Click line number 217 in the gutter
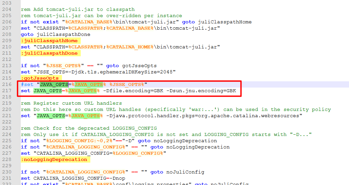The width and height of the screenshot is (349, 185). (7, 91)
